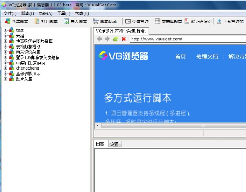Click the 打开脚本 toolbar icon
The width and height of the screenshot is (246, 192).
point(37,21)
